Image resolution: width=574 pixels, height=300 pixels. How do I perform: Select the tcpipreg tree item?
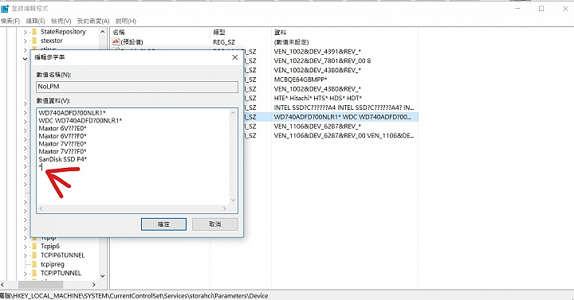coord(53,264)
